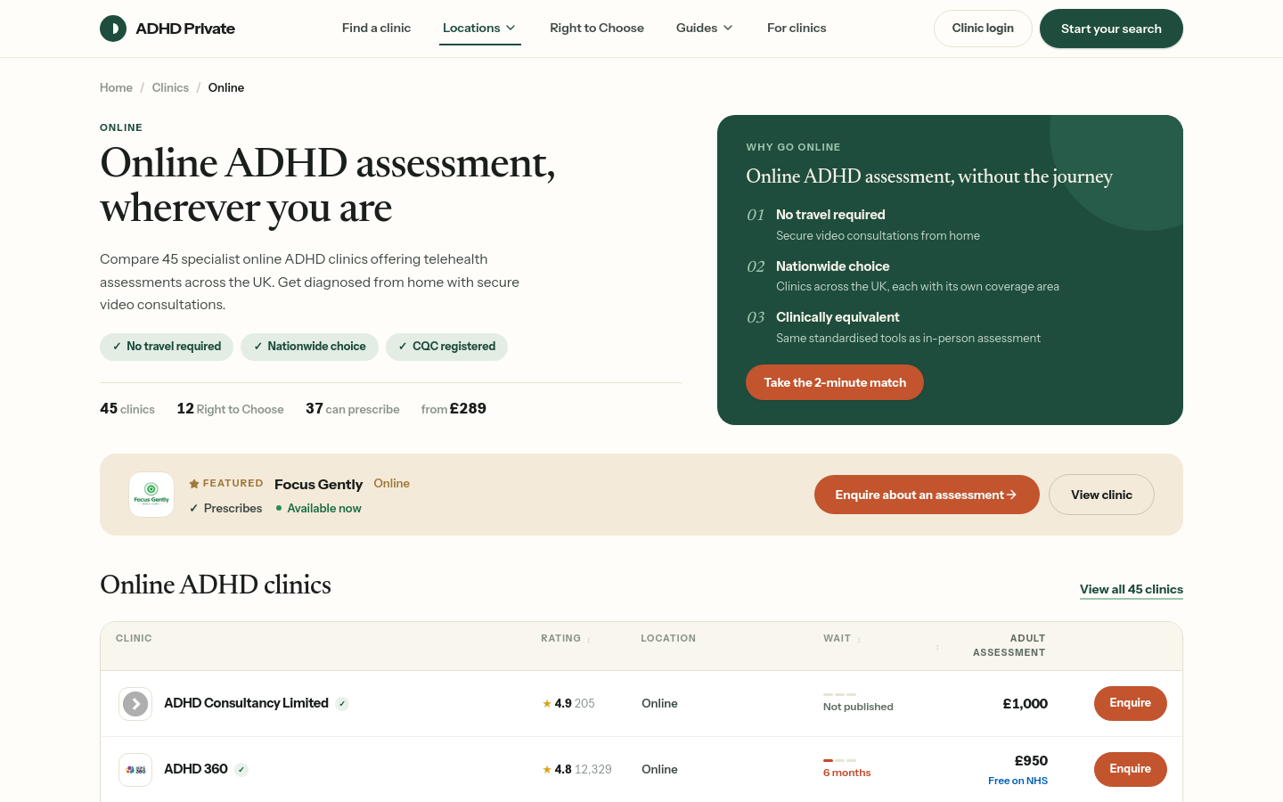Click the "12 Right to Choose" stat
Viewport: 1283px width, 802px height.
point(230,409)
